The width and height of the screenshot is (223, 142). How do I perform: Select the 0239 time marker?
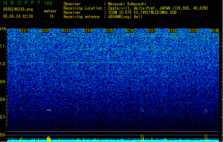[194, 31]
